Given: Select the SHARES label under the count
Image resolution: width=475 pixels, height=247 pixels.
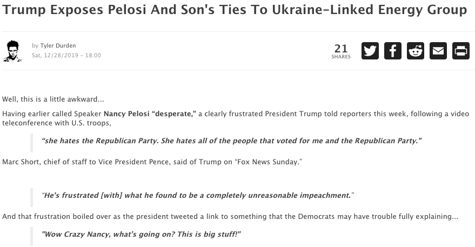Looking at the screenshot, I should [x=341, y=57].
